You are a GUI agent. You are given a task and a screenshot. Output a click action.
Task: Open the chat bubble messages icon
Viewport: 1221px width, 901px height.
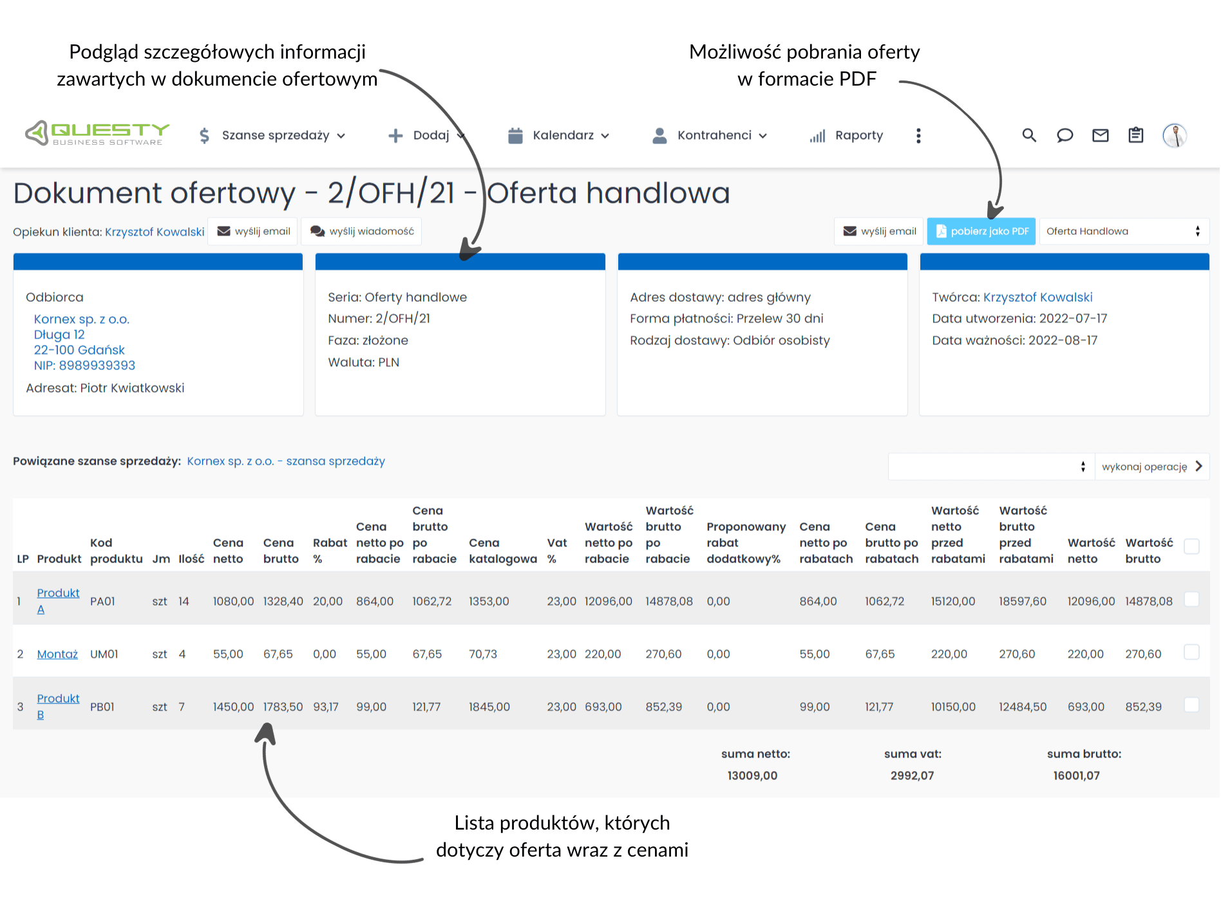pos(1065,135)
